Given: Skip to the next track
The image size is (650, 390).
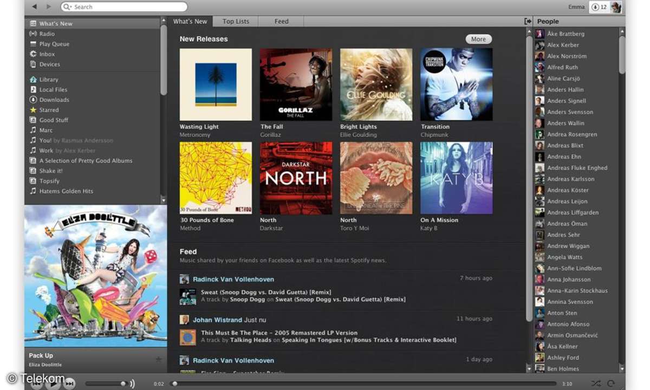Looking at the screenshot, I should pos(69,383).
